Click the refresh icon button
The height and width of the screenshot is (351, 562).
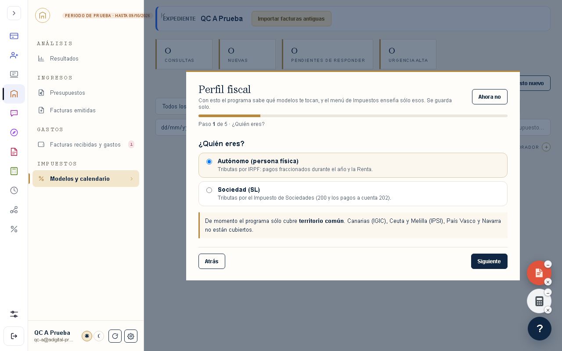point(115,336)
